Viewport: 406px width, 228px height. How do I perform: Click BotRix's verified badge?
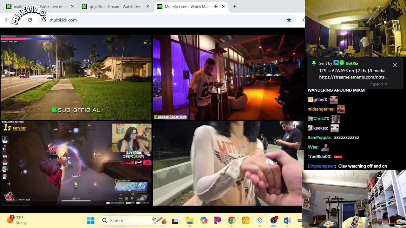click(342, 63)
